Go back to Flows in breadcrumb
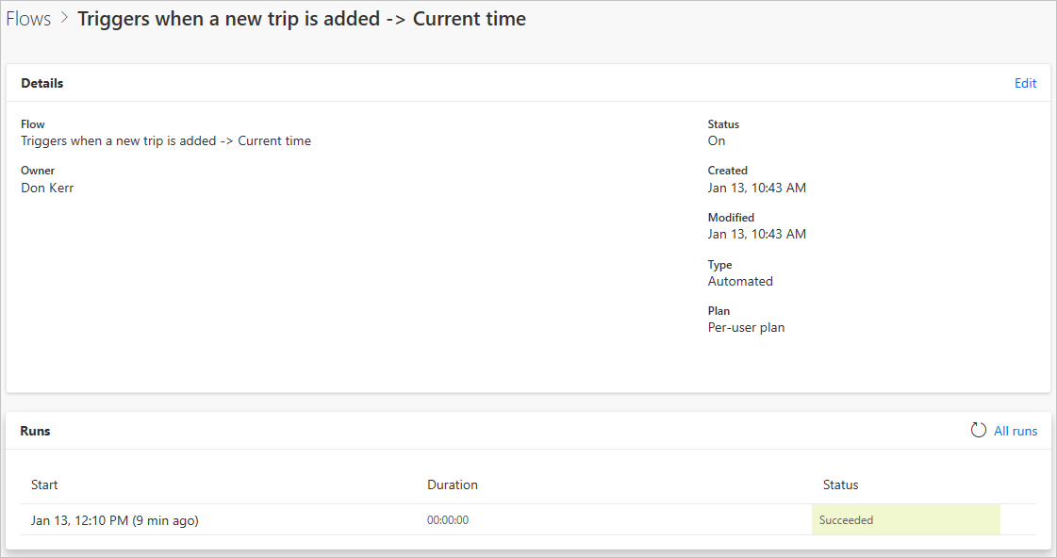 click(28, 19)
